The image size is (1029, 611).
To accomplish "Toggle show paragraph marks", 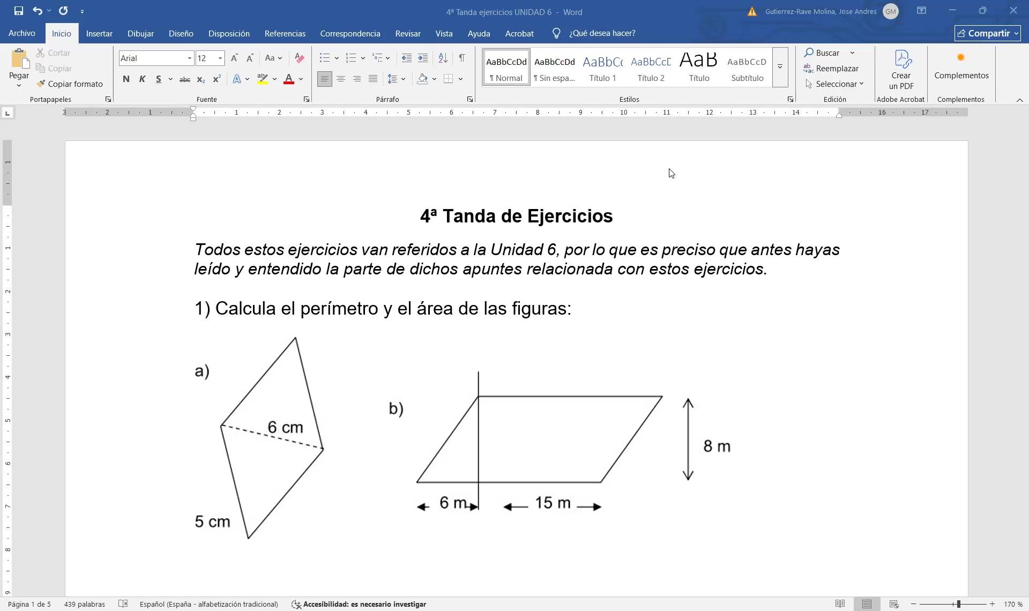I will click(x=461, y=58).
